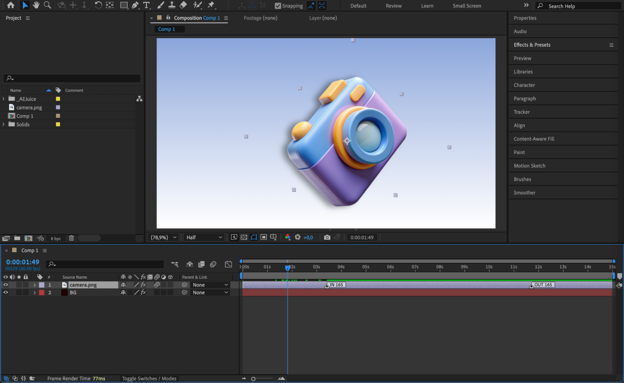
Task: Click the current timecode 0:00:01:49
Action: tap(22, 262)
